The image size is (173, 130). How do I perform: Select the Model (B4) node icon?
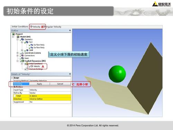pyautogui.click(x=18, y=37)
